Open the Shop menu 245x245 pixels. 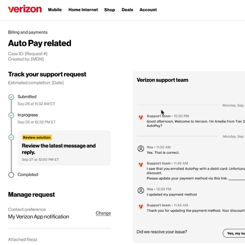(x=110, y=10)
